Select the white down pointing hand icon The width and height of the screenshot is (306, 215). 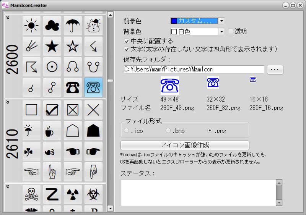(93, 172)
